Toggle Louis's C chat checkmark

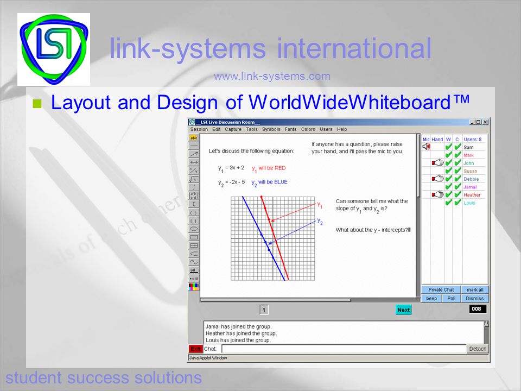(x=458, y=202)
